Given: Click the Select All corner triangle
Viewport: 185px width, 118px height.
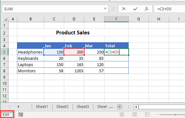Looking at the screenshot, I should pyautogui.click(x=5, y=19).
